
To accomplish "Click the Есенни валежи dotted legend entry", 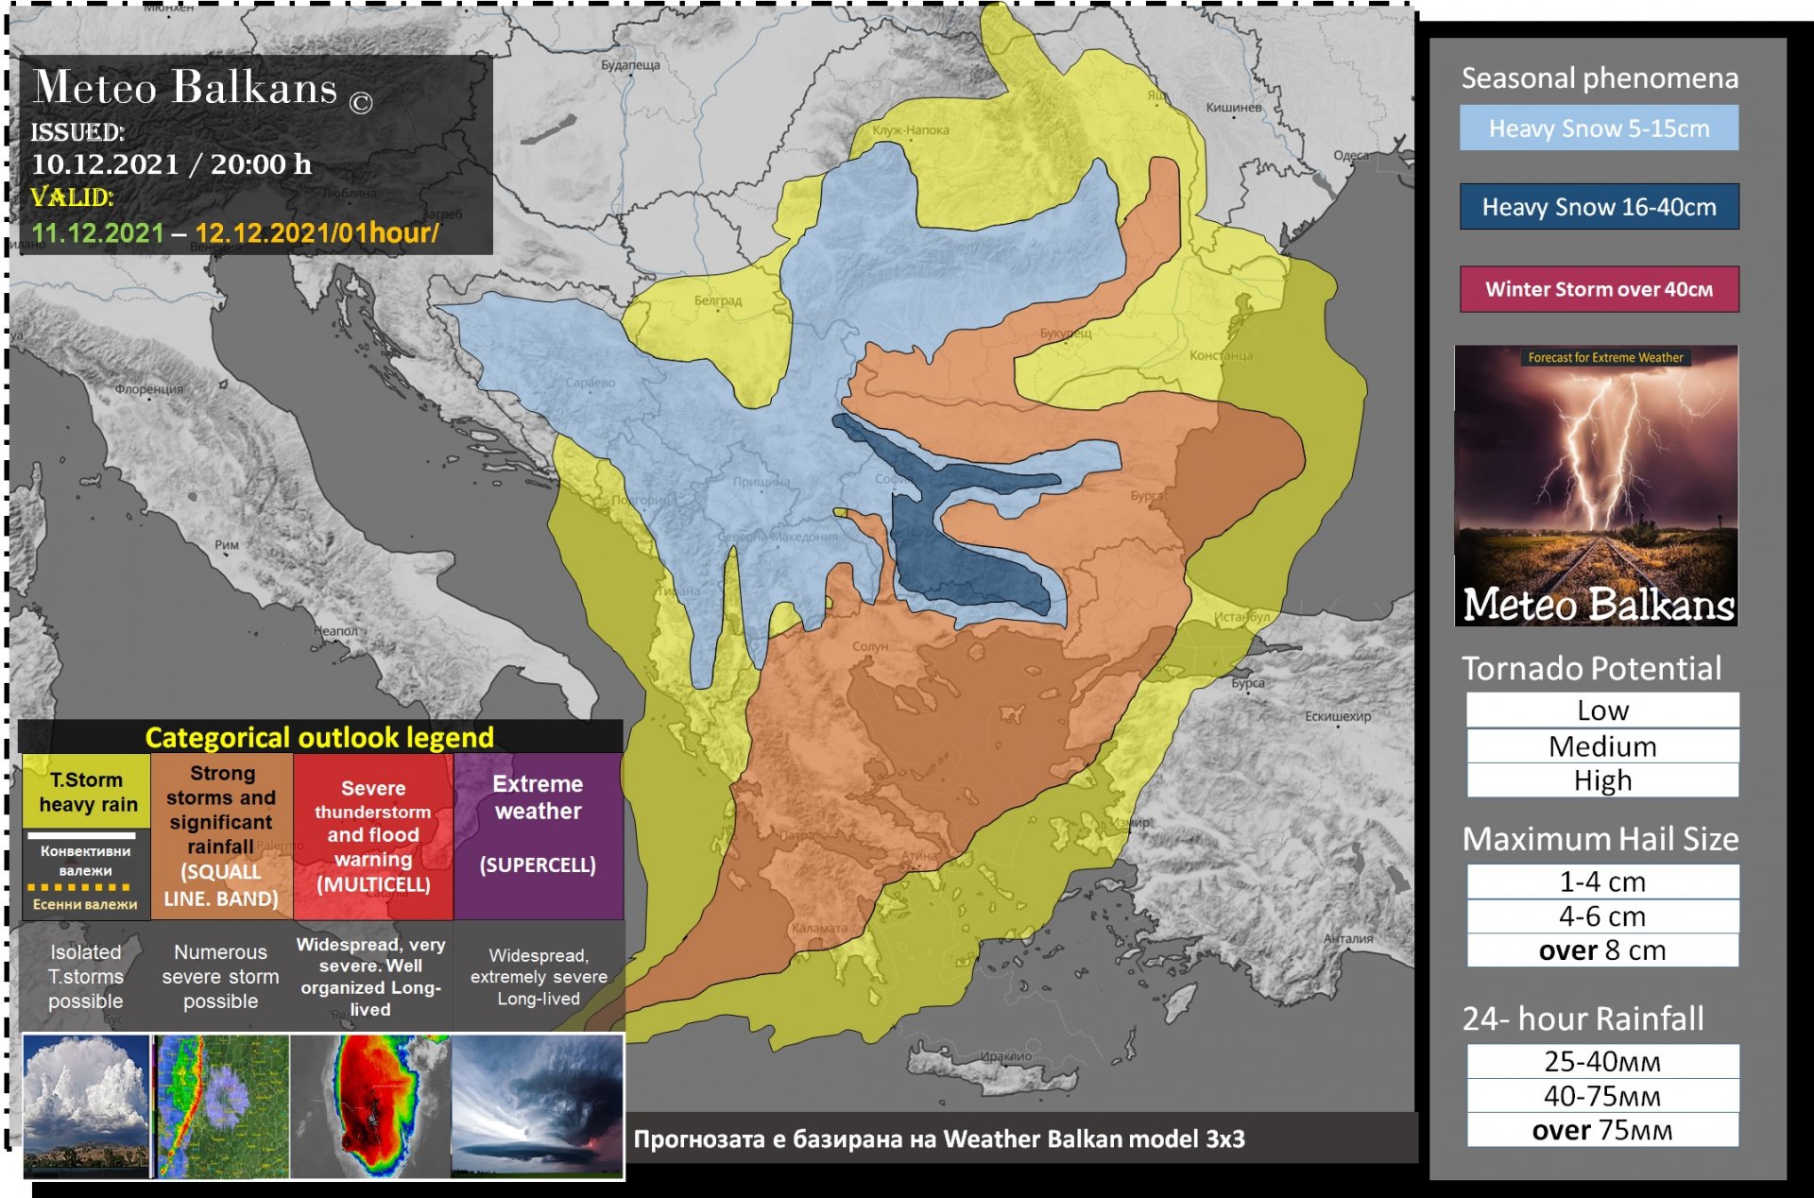I will click(85, 904).
